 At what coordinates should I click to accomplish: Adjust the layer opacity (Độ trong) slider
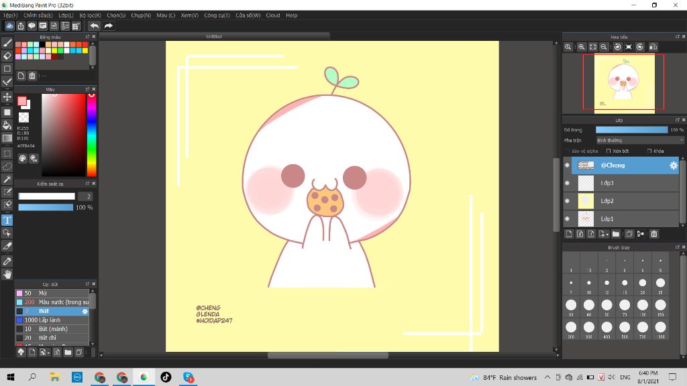click(x=631, y=130)
